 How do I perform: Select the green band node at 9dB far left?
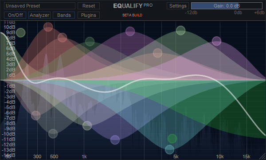[21, 33]
